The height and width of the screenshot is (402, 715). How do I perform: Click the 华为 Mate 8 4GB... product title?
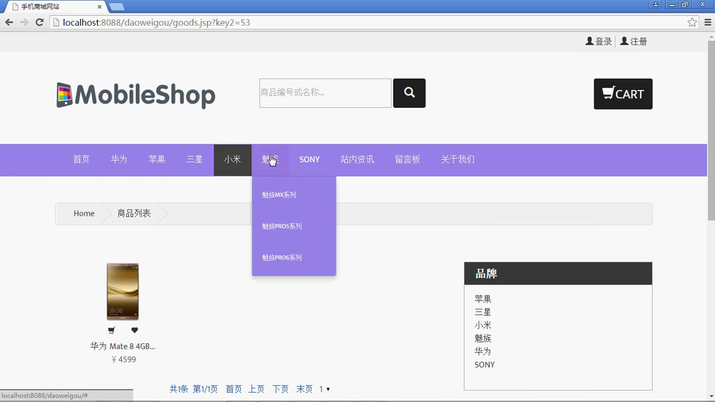pyautogui.click(x=123, y=346)
